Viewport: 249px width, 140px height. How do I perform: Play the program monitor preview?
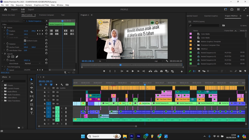[133, 71]
